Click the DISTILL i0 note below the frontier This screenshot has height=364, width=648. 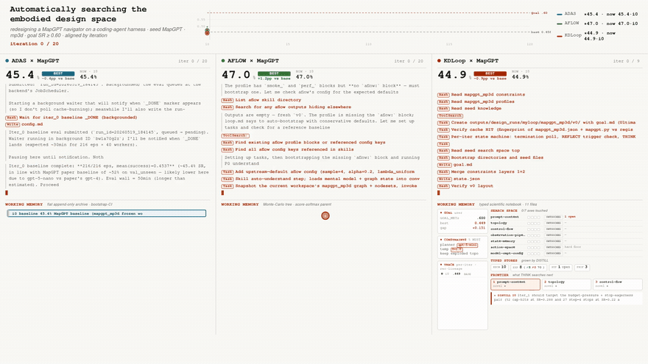[566, 298]
